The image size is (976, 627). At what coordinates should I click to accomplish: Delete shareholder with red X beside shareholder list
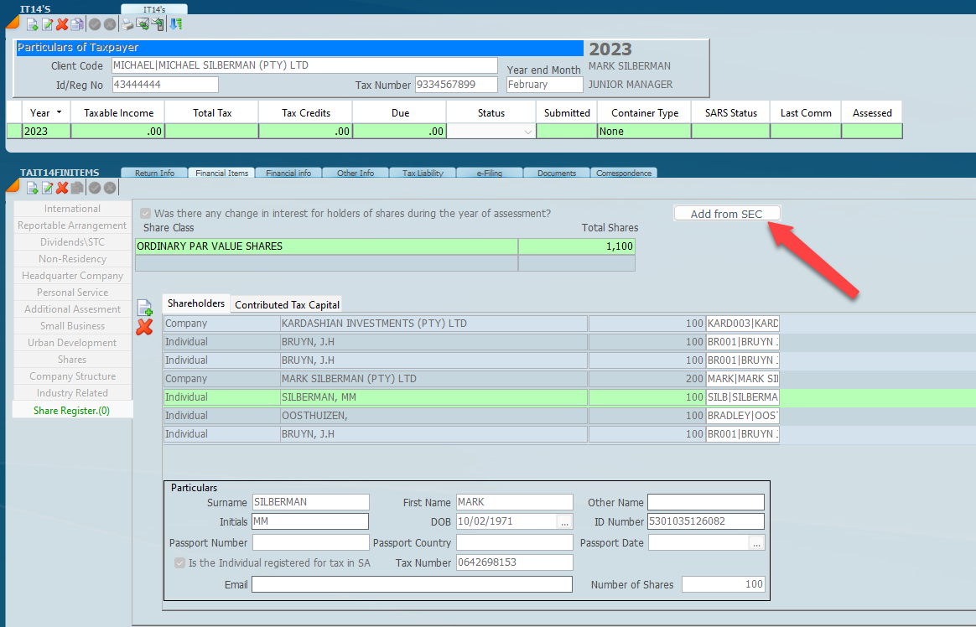144,327
